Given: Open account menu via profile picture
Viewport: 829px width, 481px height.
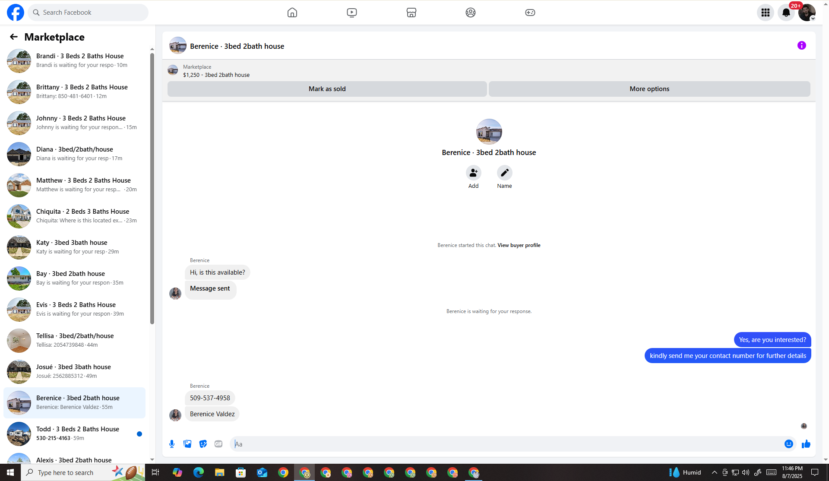Looking at the screenshot, I should 807,13.
